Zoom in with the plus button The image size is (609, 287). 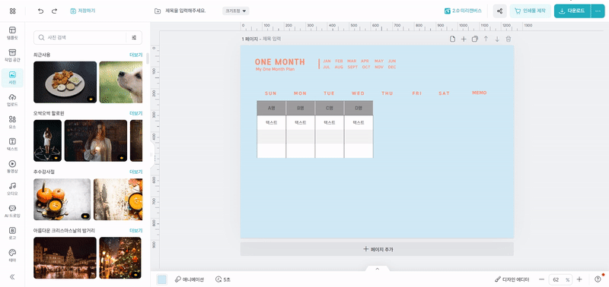pos(579,279)
